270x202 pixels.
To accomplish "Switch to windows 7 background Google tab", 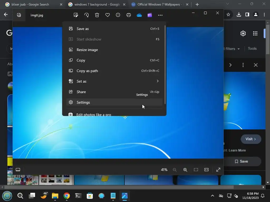I will (97, 4).
